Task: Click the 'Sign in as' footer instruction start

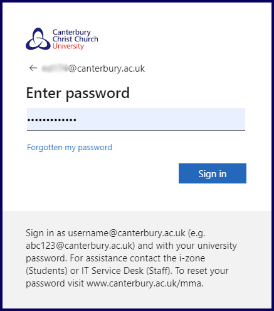Action: coord(46,233)
